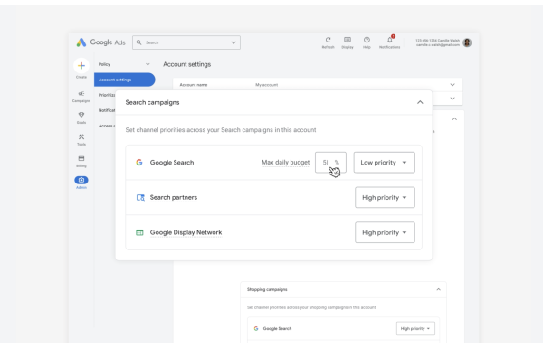The image size is (543, 348).
Task: Click the Google Display Network label
Action: [x=186, y=232]
